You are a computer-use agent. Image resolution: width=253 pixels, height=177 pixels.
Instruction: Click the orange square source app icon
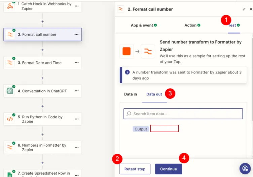coord(126,51)
